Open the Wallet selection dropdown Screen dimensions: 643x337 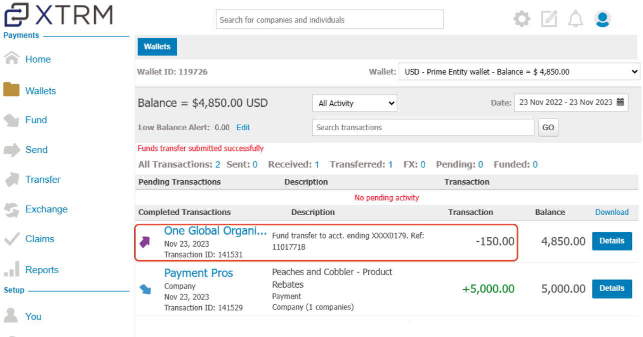(x=519, y=71)
